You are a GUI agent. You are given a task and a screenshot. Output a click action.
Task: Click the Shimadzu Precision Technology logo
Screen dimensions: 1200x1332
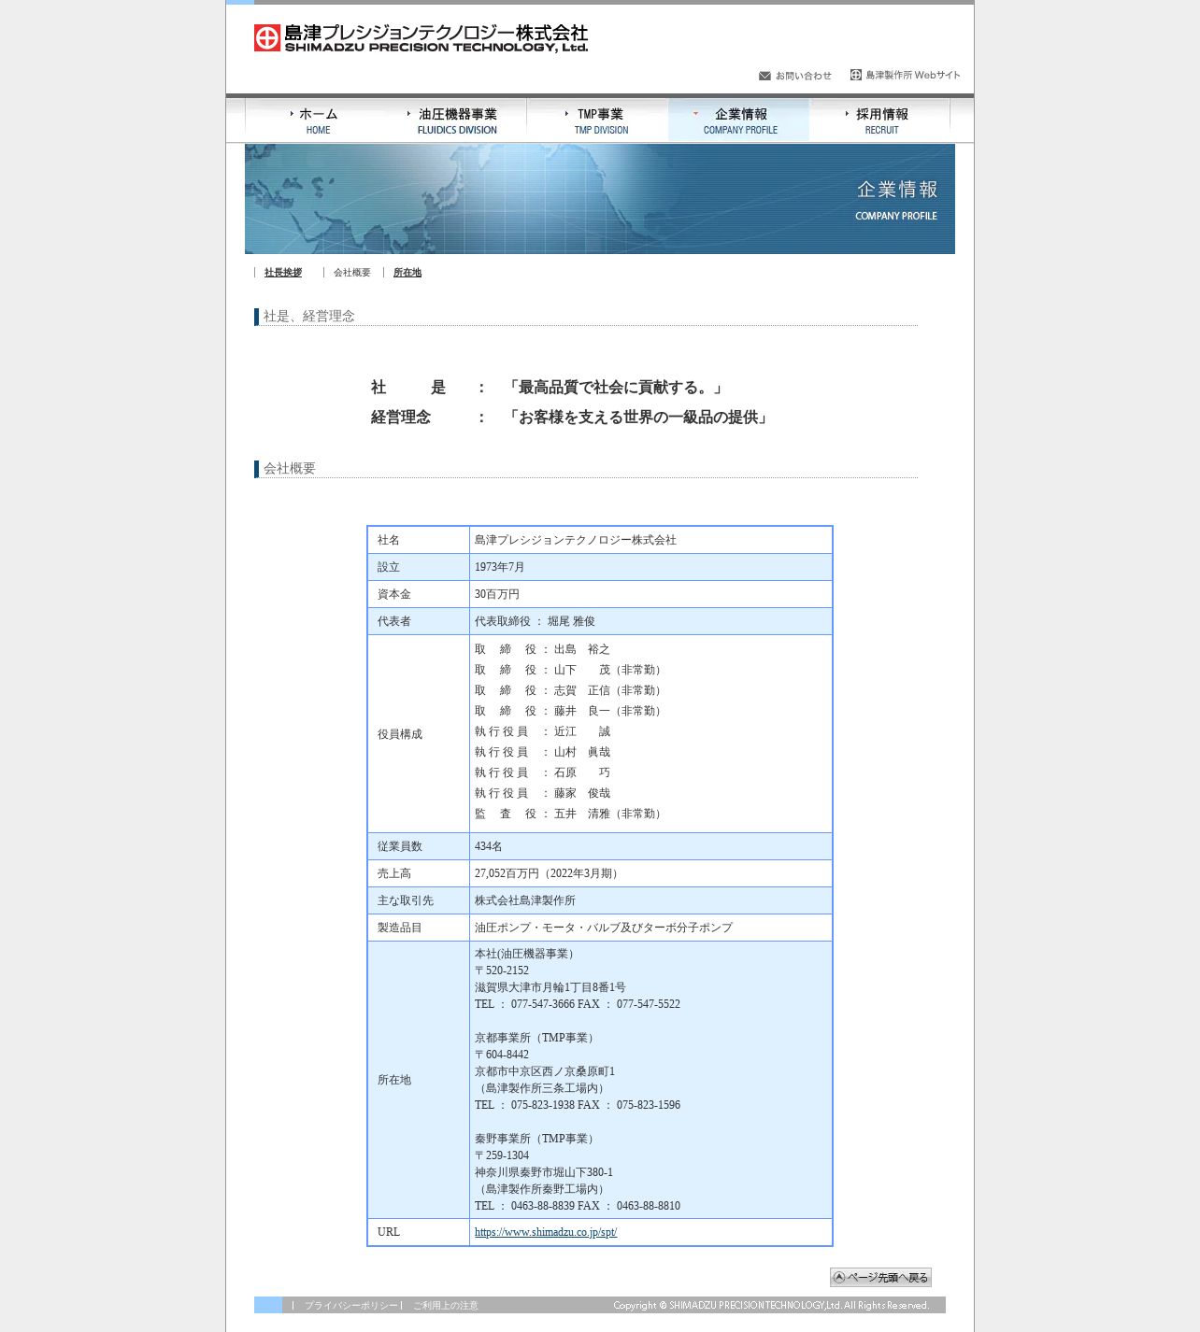(x=421, y=38)
